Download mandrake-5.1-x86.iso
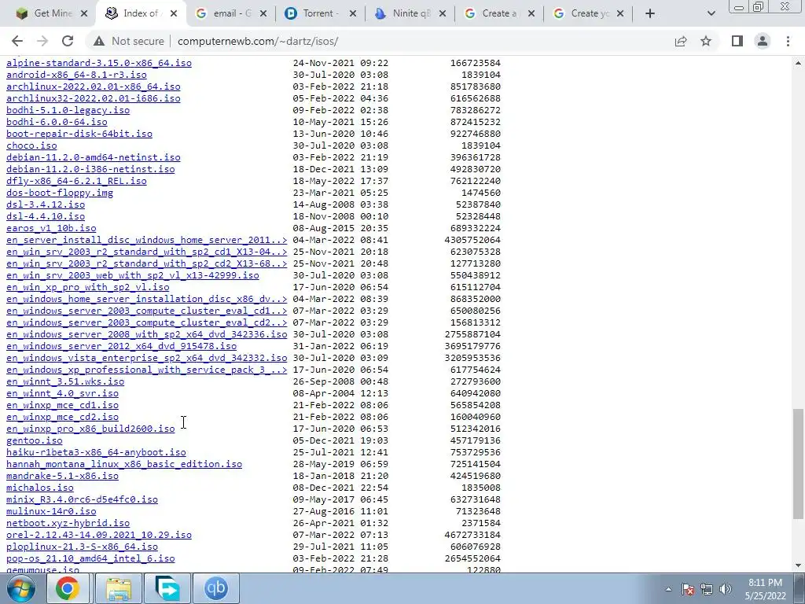Screen dimensions: 805x604 (x=63, y=476)
